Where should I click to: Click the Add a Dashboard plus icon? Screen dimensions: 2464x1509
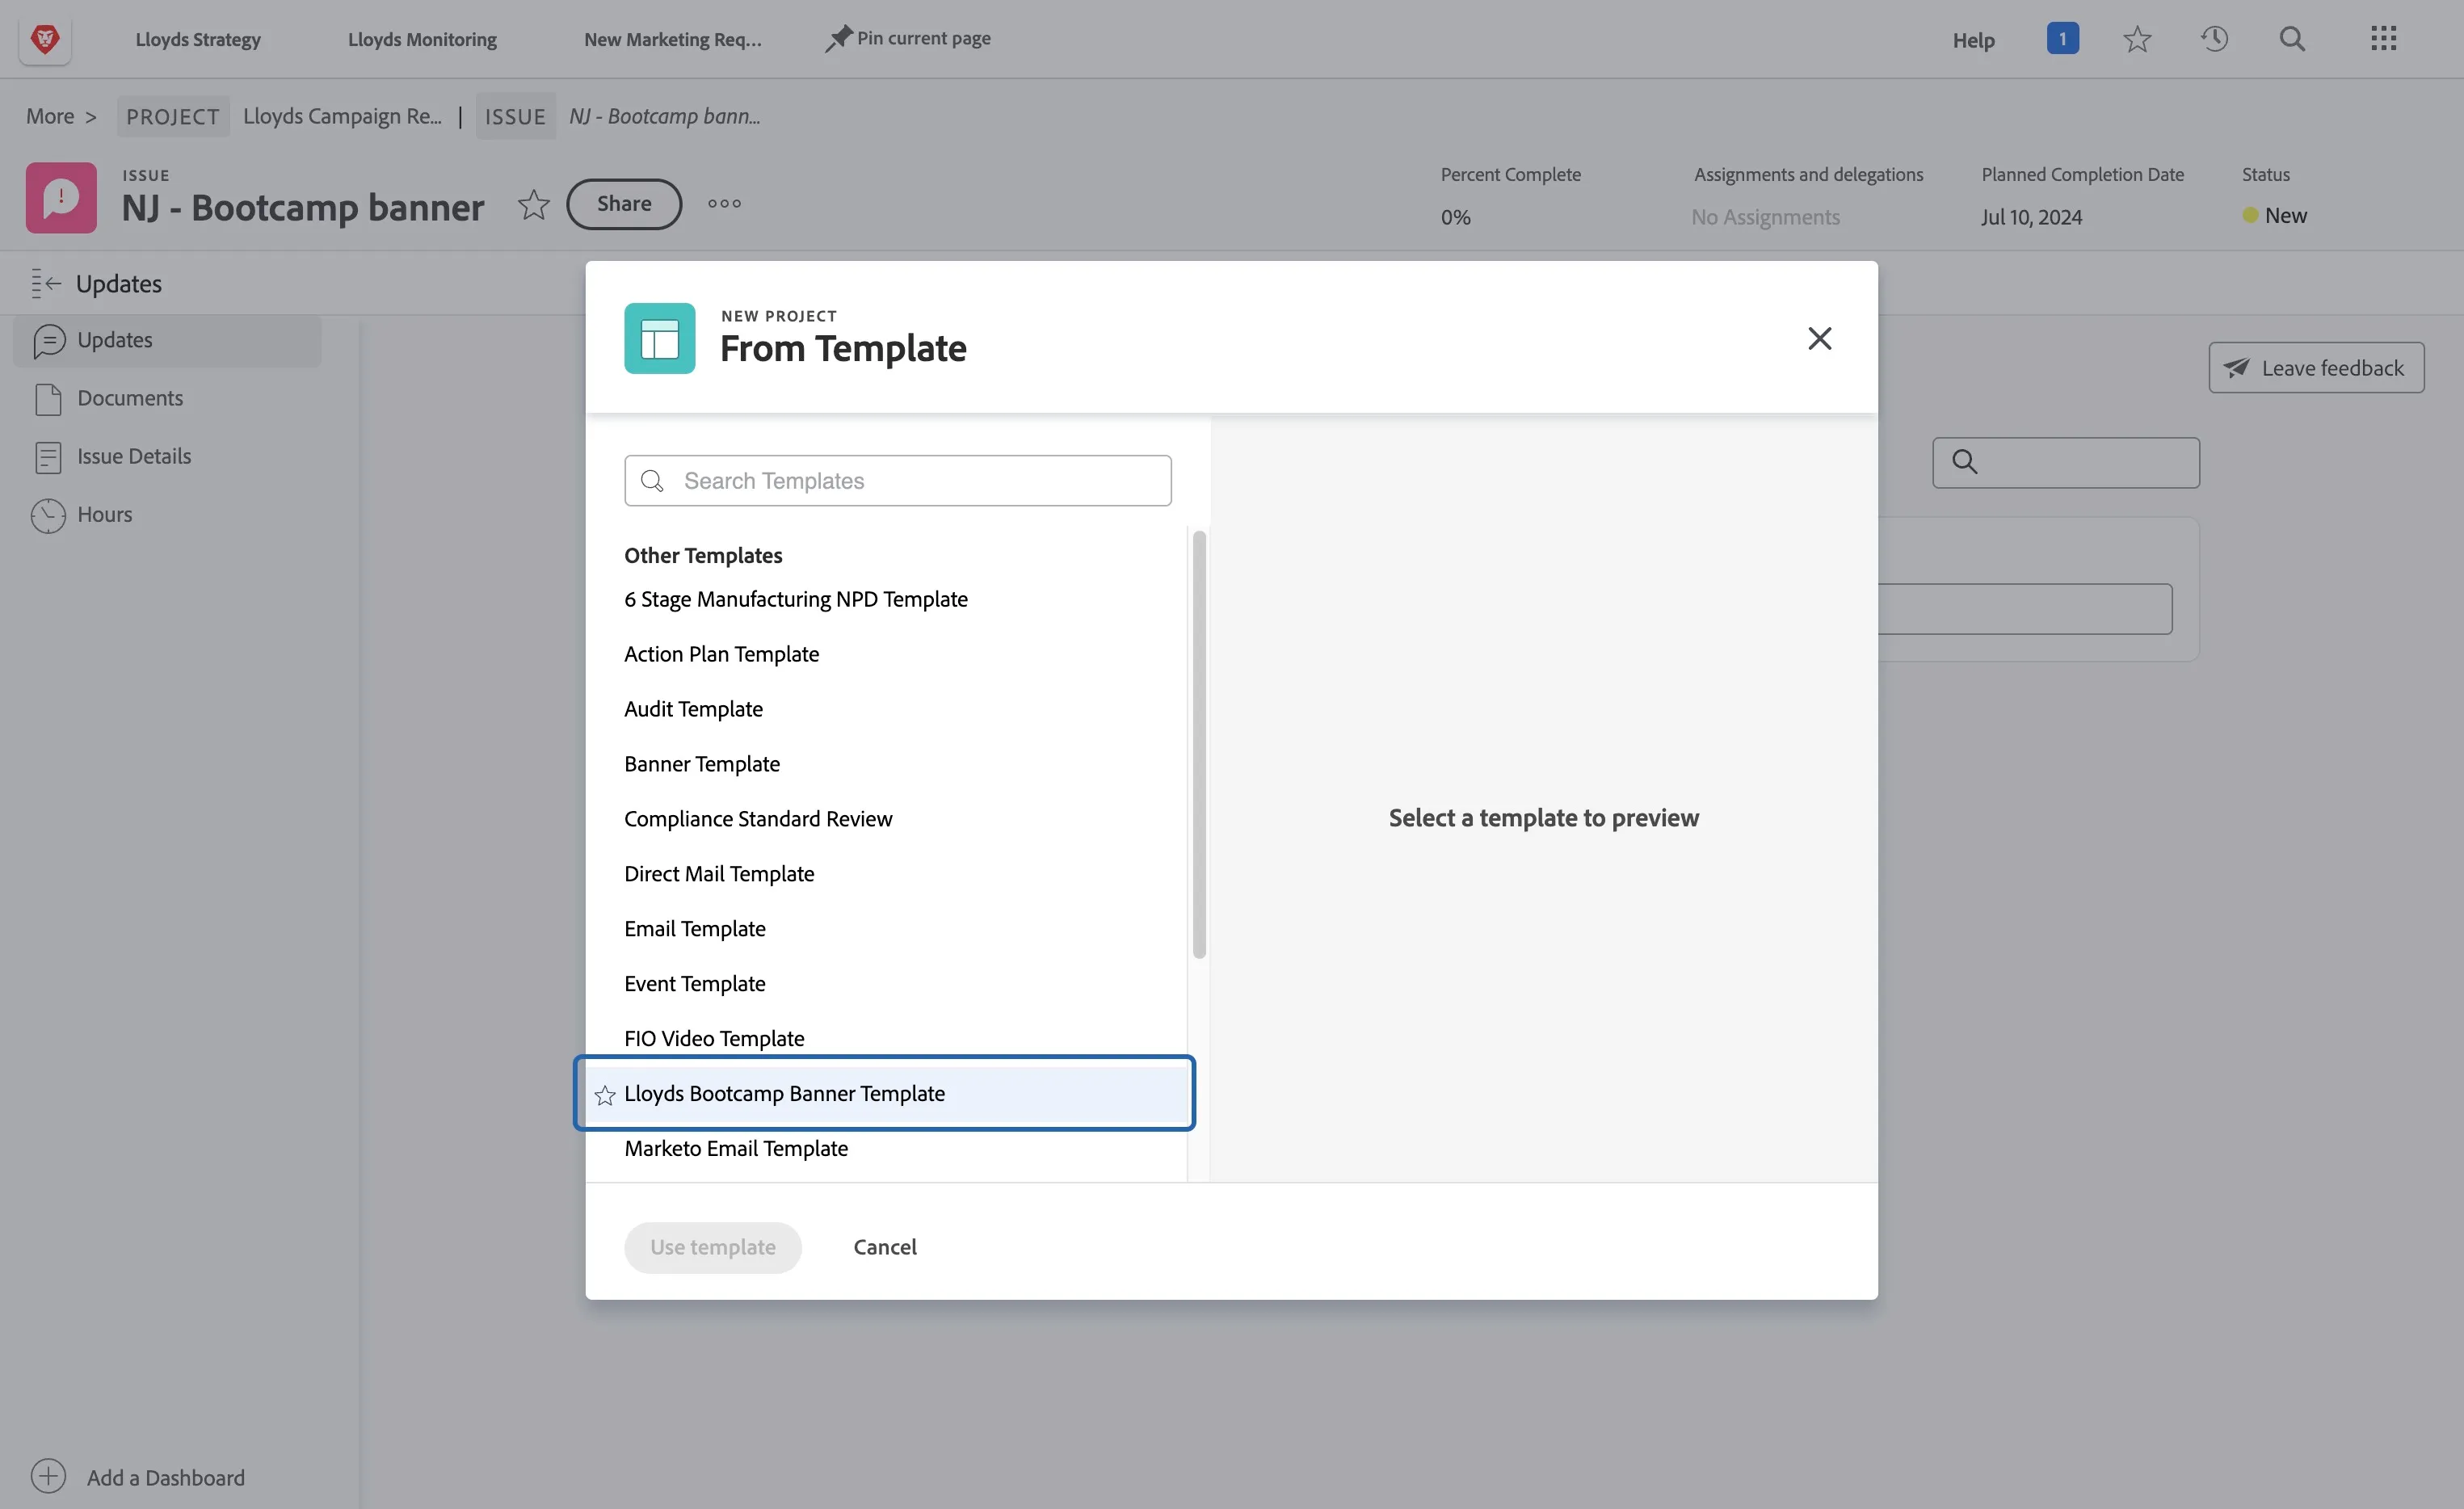pos(48,1477)
